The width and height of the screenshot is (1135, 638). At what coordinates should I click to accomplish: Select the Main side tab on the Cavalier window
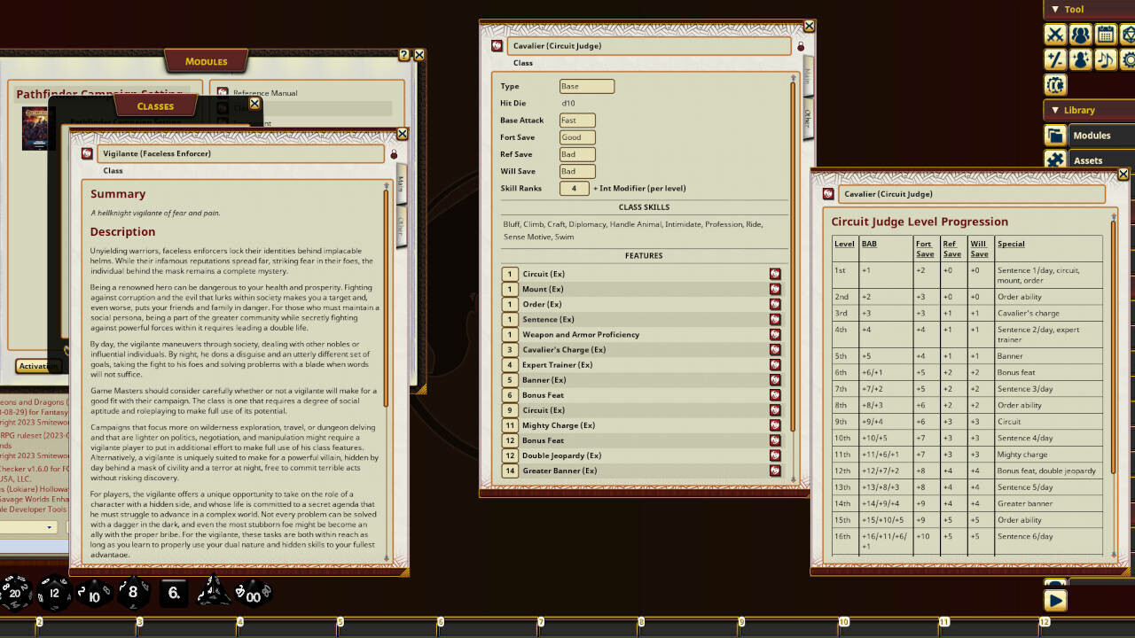[807, 78]
